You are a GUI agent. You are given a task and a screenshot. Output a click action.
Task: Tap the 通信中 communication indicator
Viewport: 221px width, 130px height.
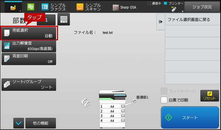(x=154, y=3)
